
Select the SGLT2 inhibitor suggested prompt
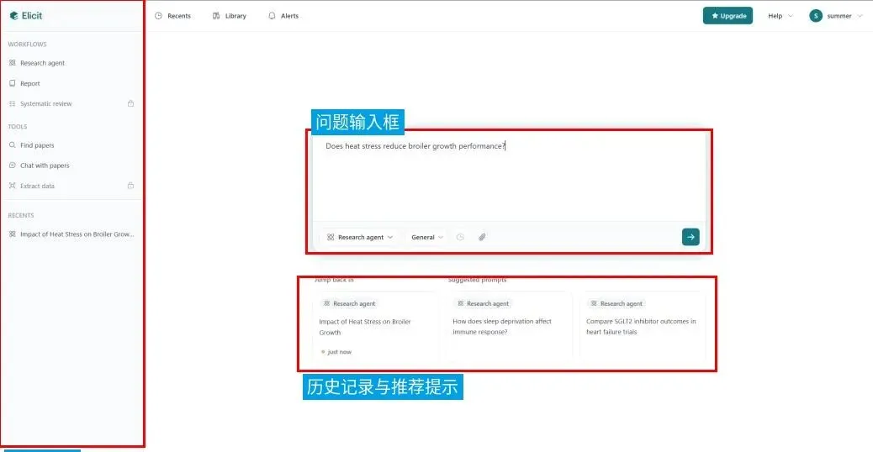pyautogui.click(x=643, y=326)
